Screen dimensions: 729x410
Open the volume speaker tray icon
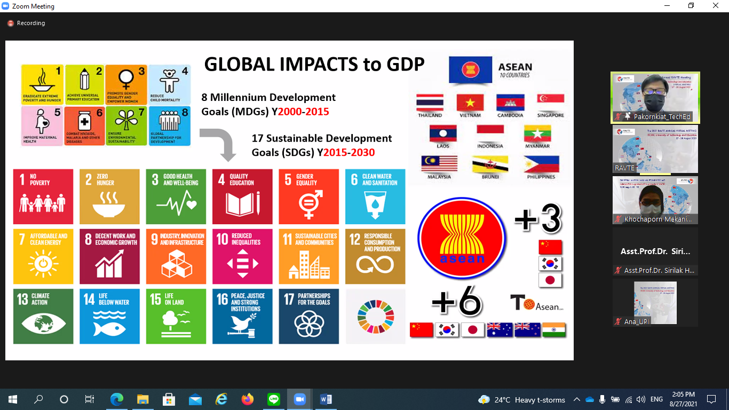641,399
